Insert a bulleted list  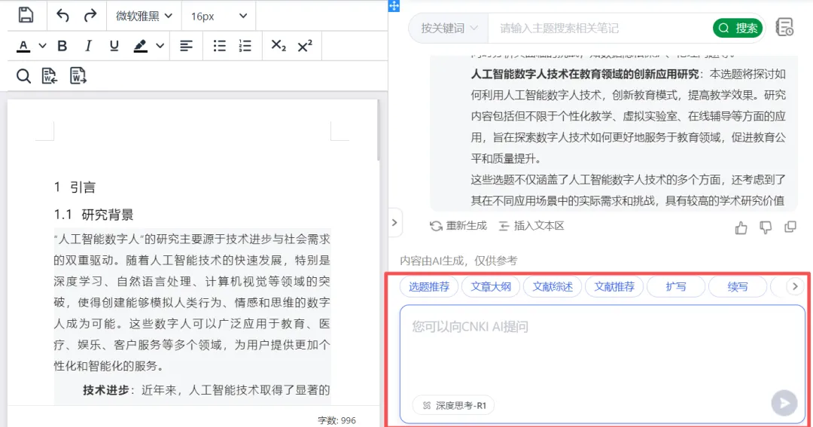(x=219, y=46)
